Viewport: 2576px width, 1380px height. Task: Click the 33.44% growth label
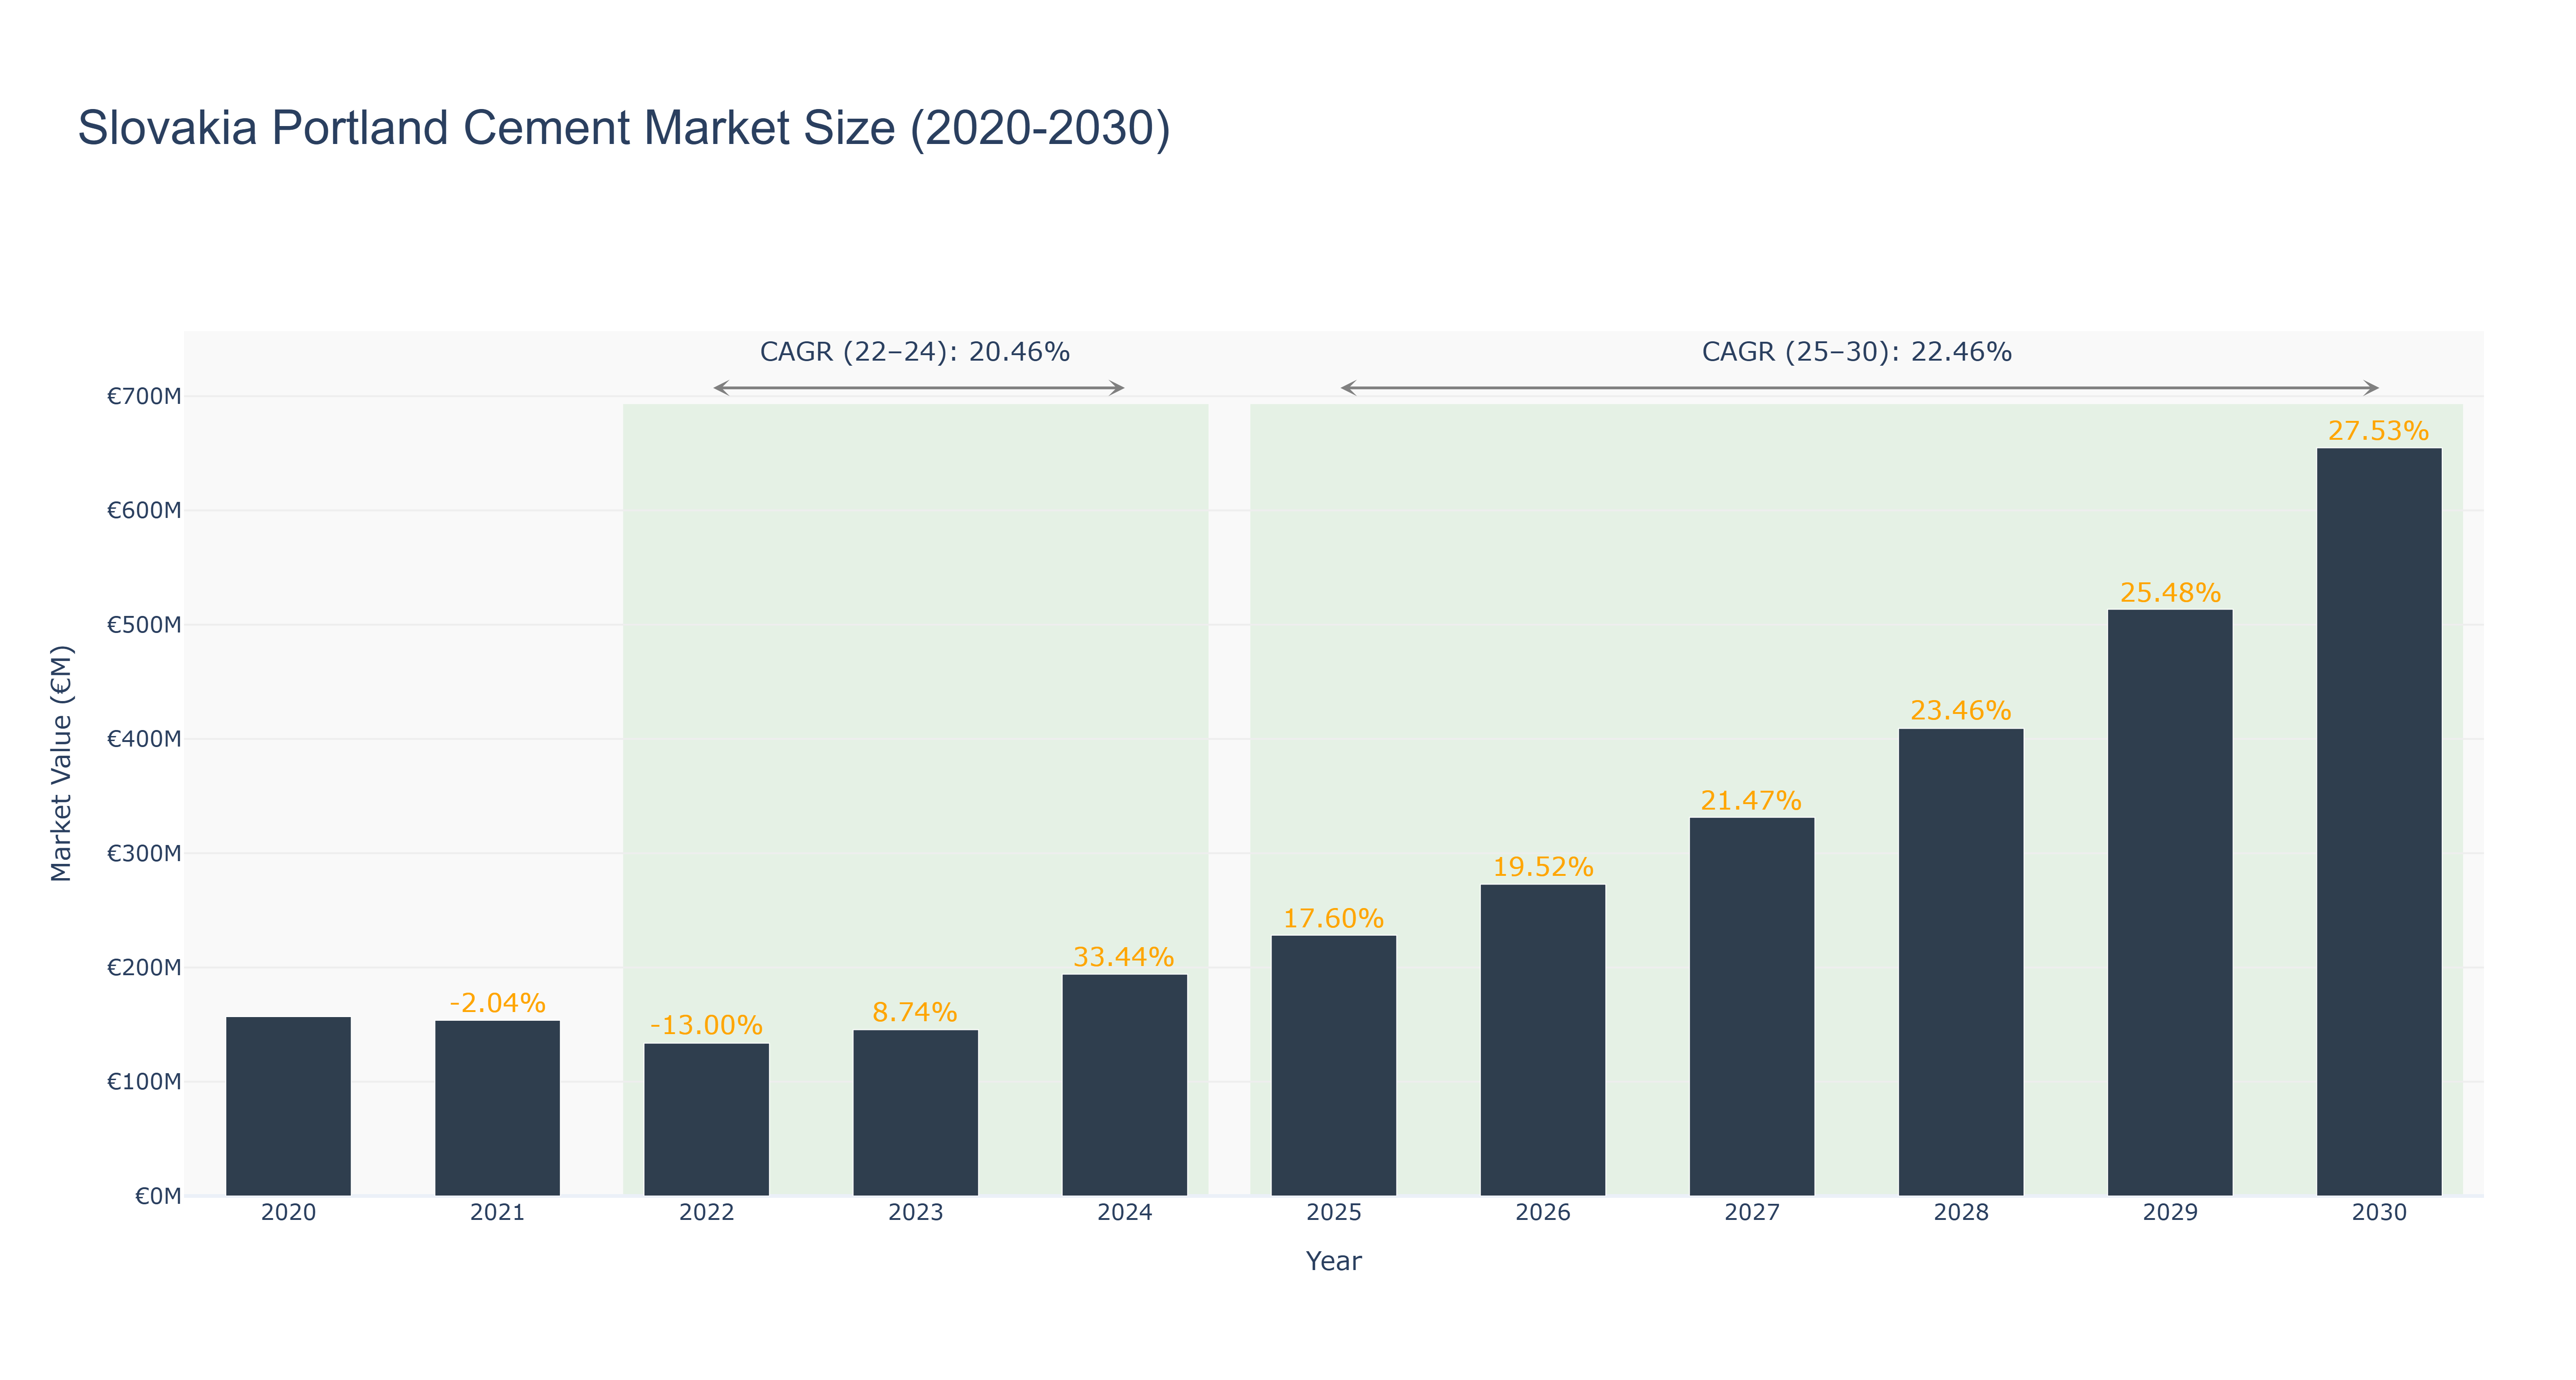coord(1124,957)
